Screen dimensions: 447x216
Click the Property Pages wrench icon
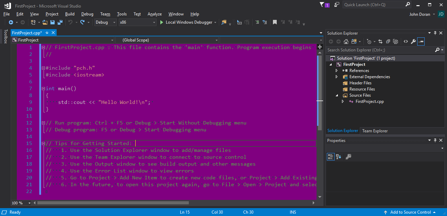pyautogui.click(x=348, y=157)
